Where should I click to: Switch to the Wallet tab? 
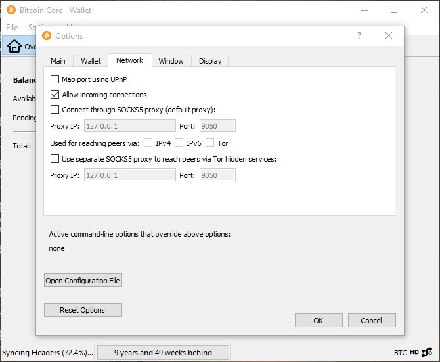click(x=91, y=61)
